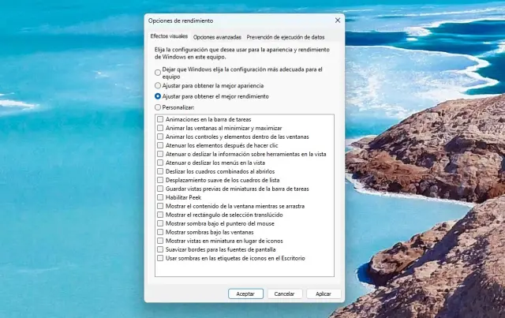Screen dimensions: 505x318
Task: Select the Personalizar radio button
Action: tap(158, 107)
